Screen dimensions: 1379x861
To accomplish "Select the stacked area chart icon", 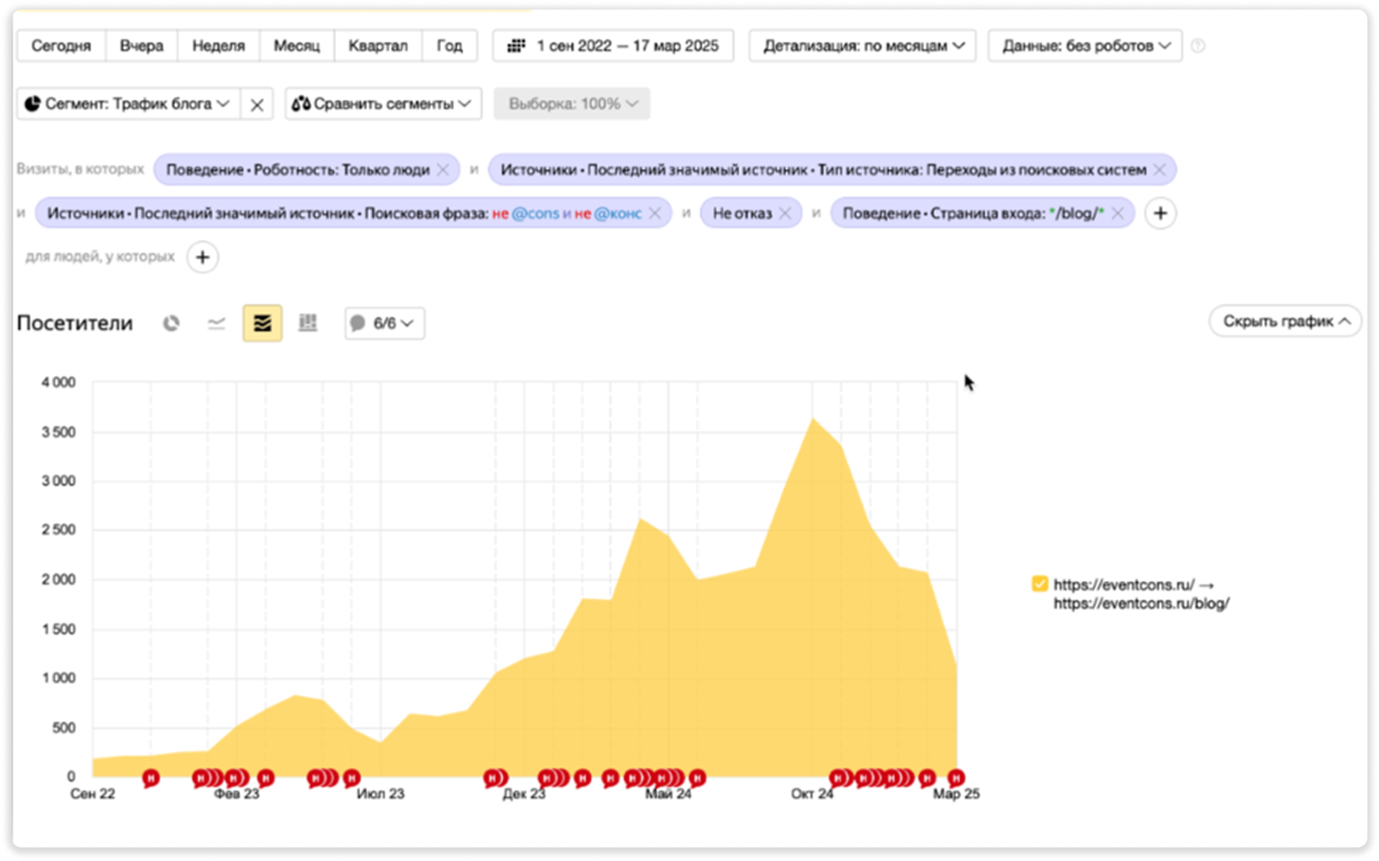I will pos(262,323).
